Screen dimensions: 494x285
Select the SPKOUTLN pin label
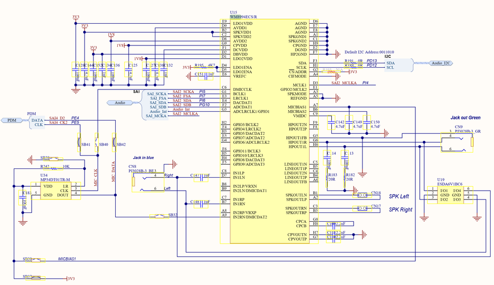296,195
